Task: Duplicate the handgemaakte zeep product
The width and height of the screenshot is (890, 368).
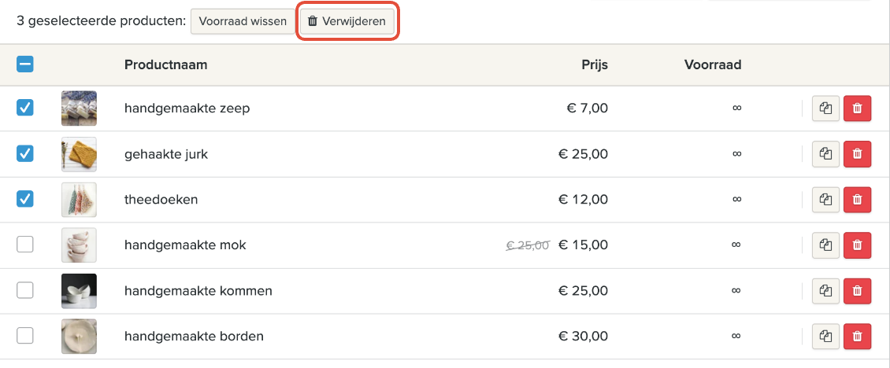Action: click(825, 109)
